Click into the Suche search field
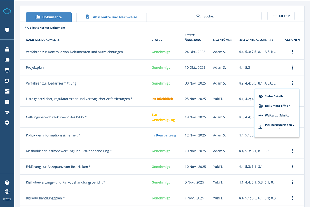Screen dimensions: 310x207 (230, 16)
